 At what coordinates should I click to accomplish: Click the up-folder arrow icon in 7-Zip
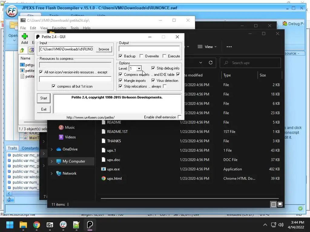click(22, 50)
